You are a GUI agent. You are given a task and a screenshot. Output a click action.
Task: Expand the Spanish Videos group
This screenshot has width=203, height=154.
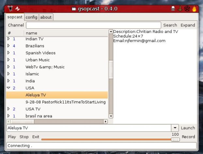pyautogui.click(x=8, y=53)
